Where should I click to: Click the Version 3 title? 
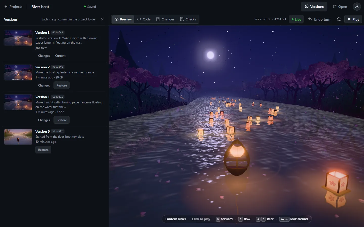(42, 33)
